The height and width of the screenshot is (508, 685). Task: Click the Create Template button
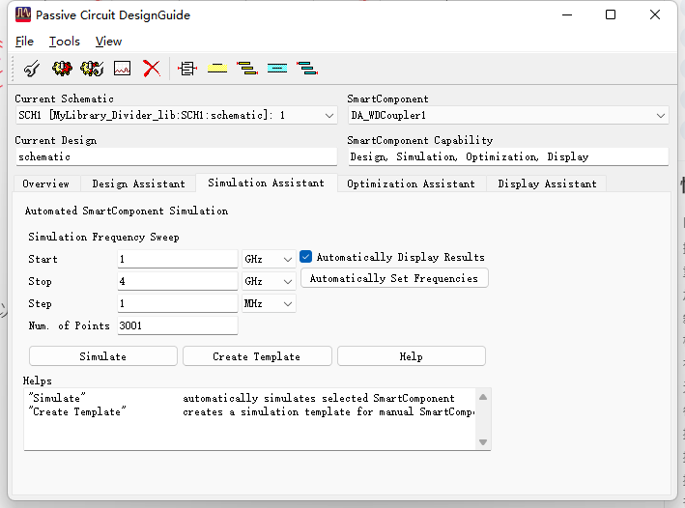click(x=257, y=356)
